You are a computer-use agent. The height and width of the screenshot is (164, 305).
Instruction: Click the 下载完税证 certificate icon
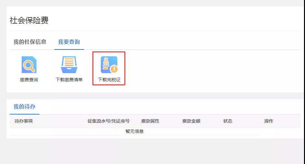point(109,65)
